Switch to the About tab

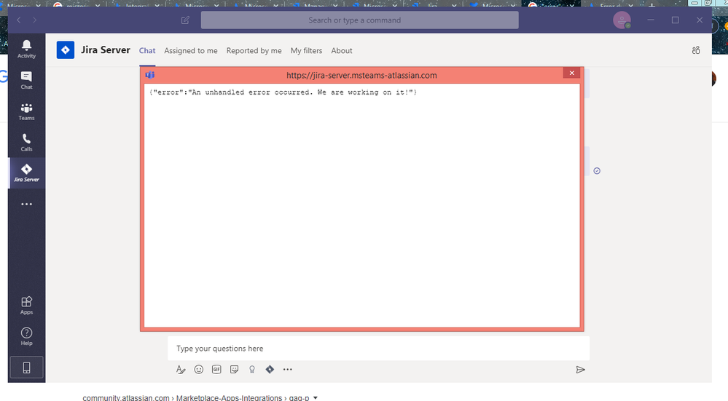click(x=342, y=50)
